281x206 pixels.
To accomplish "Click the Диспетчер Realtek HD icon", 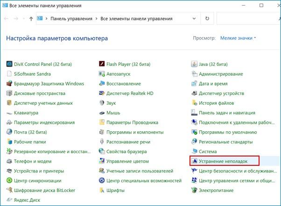I will click(102, 93).
